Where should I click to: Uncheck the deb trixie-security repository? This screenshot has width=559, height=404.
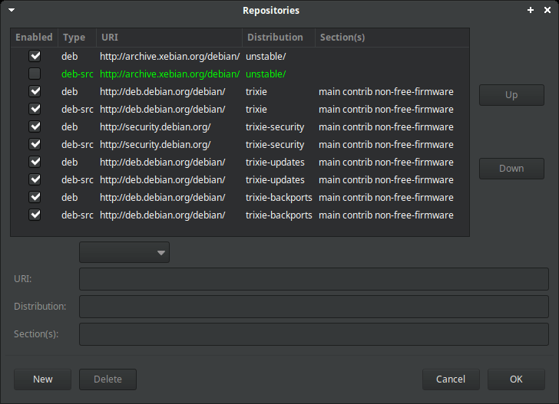pyautogui.click(x=35, y=126)
